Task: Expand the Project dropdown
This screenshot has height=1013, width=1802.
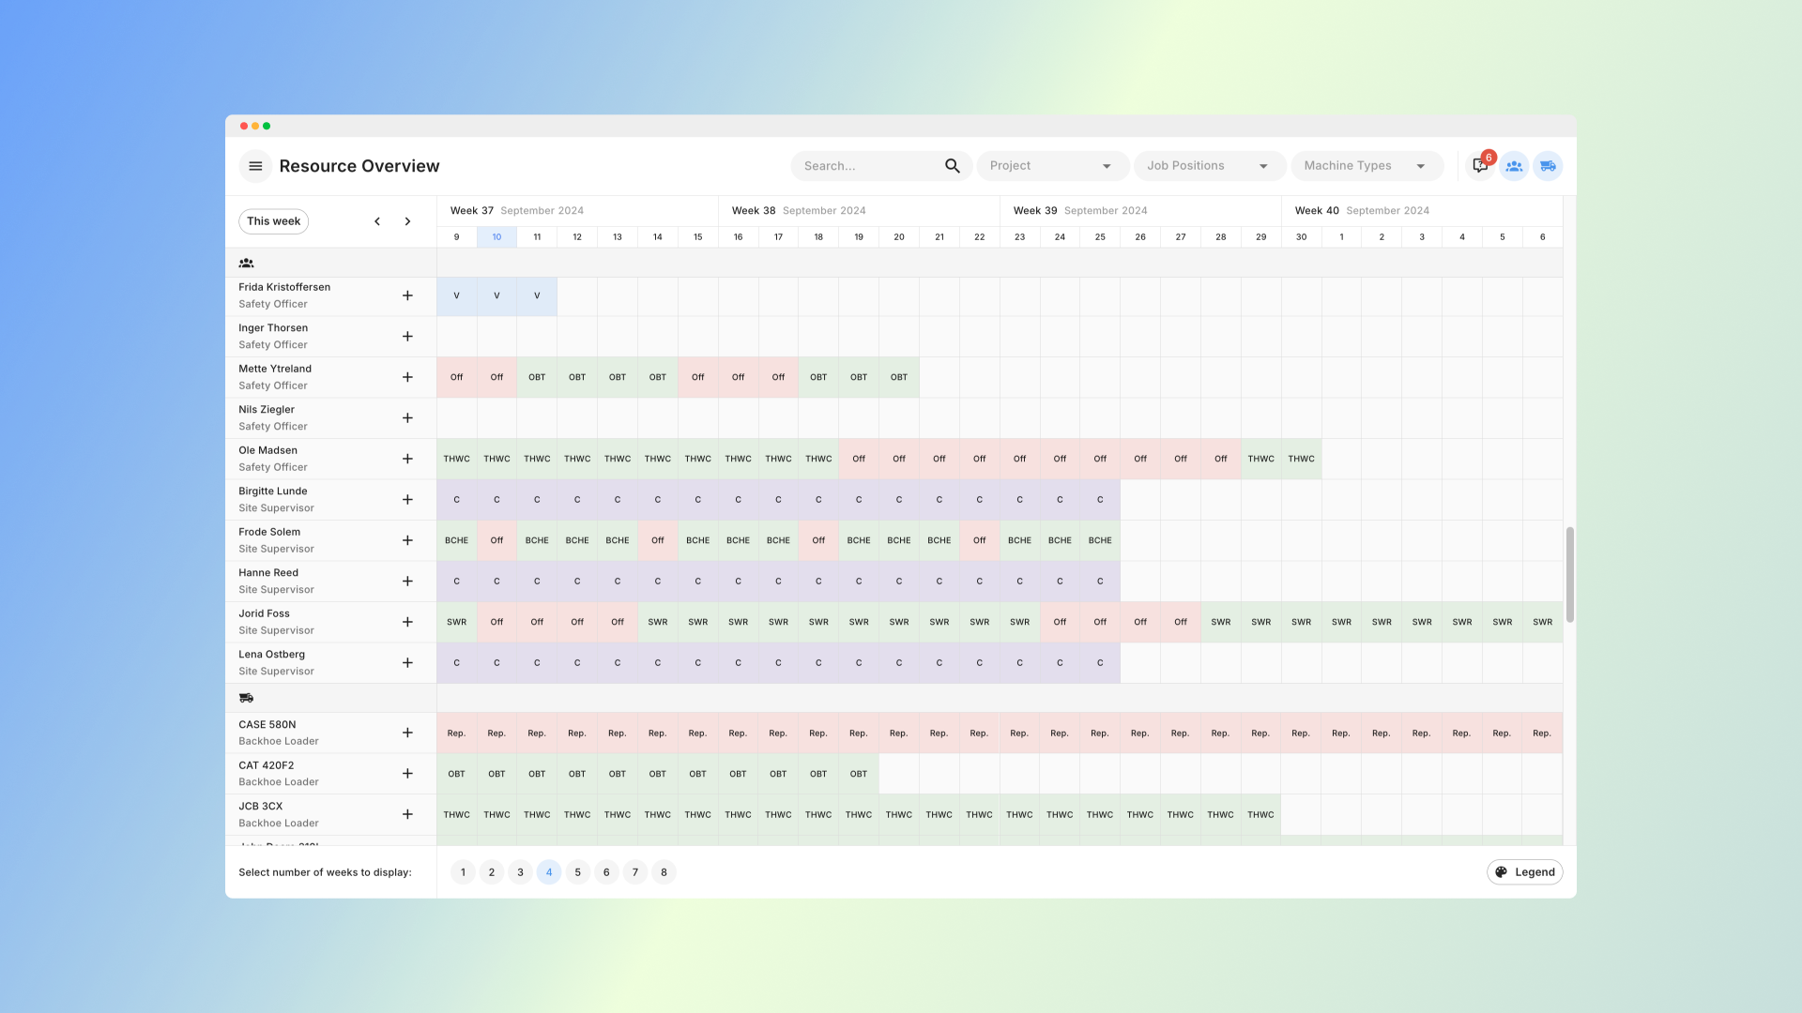Action: click(1051, 166)
